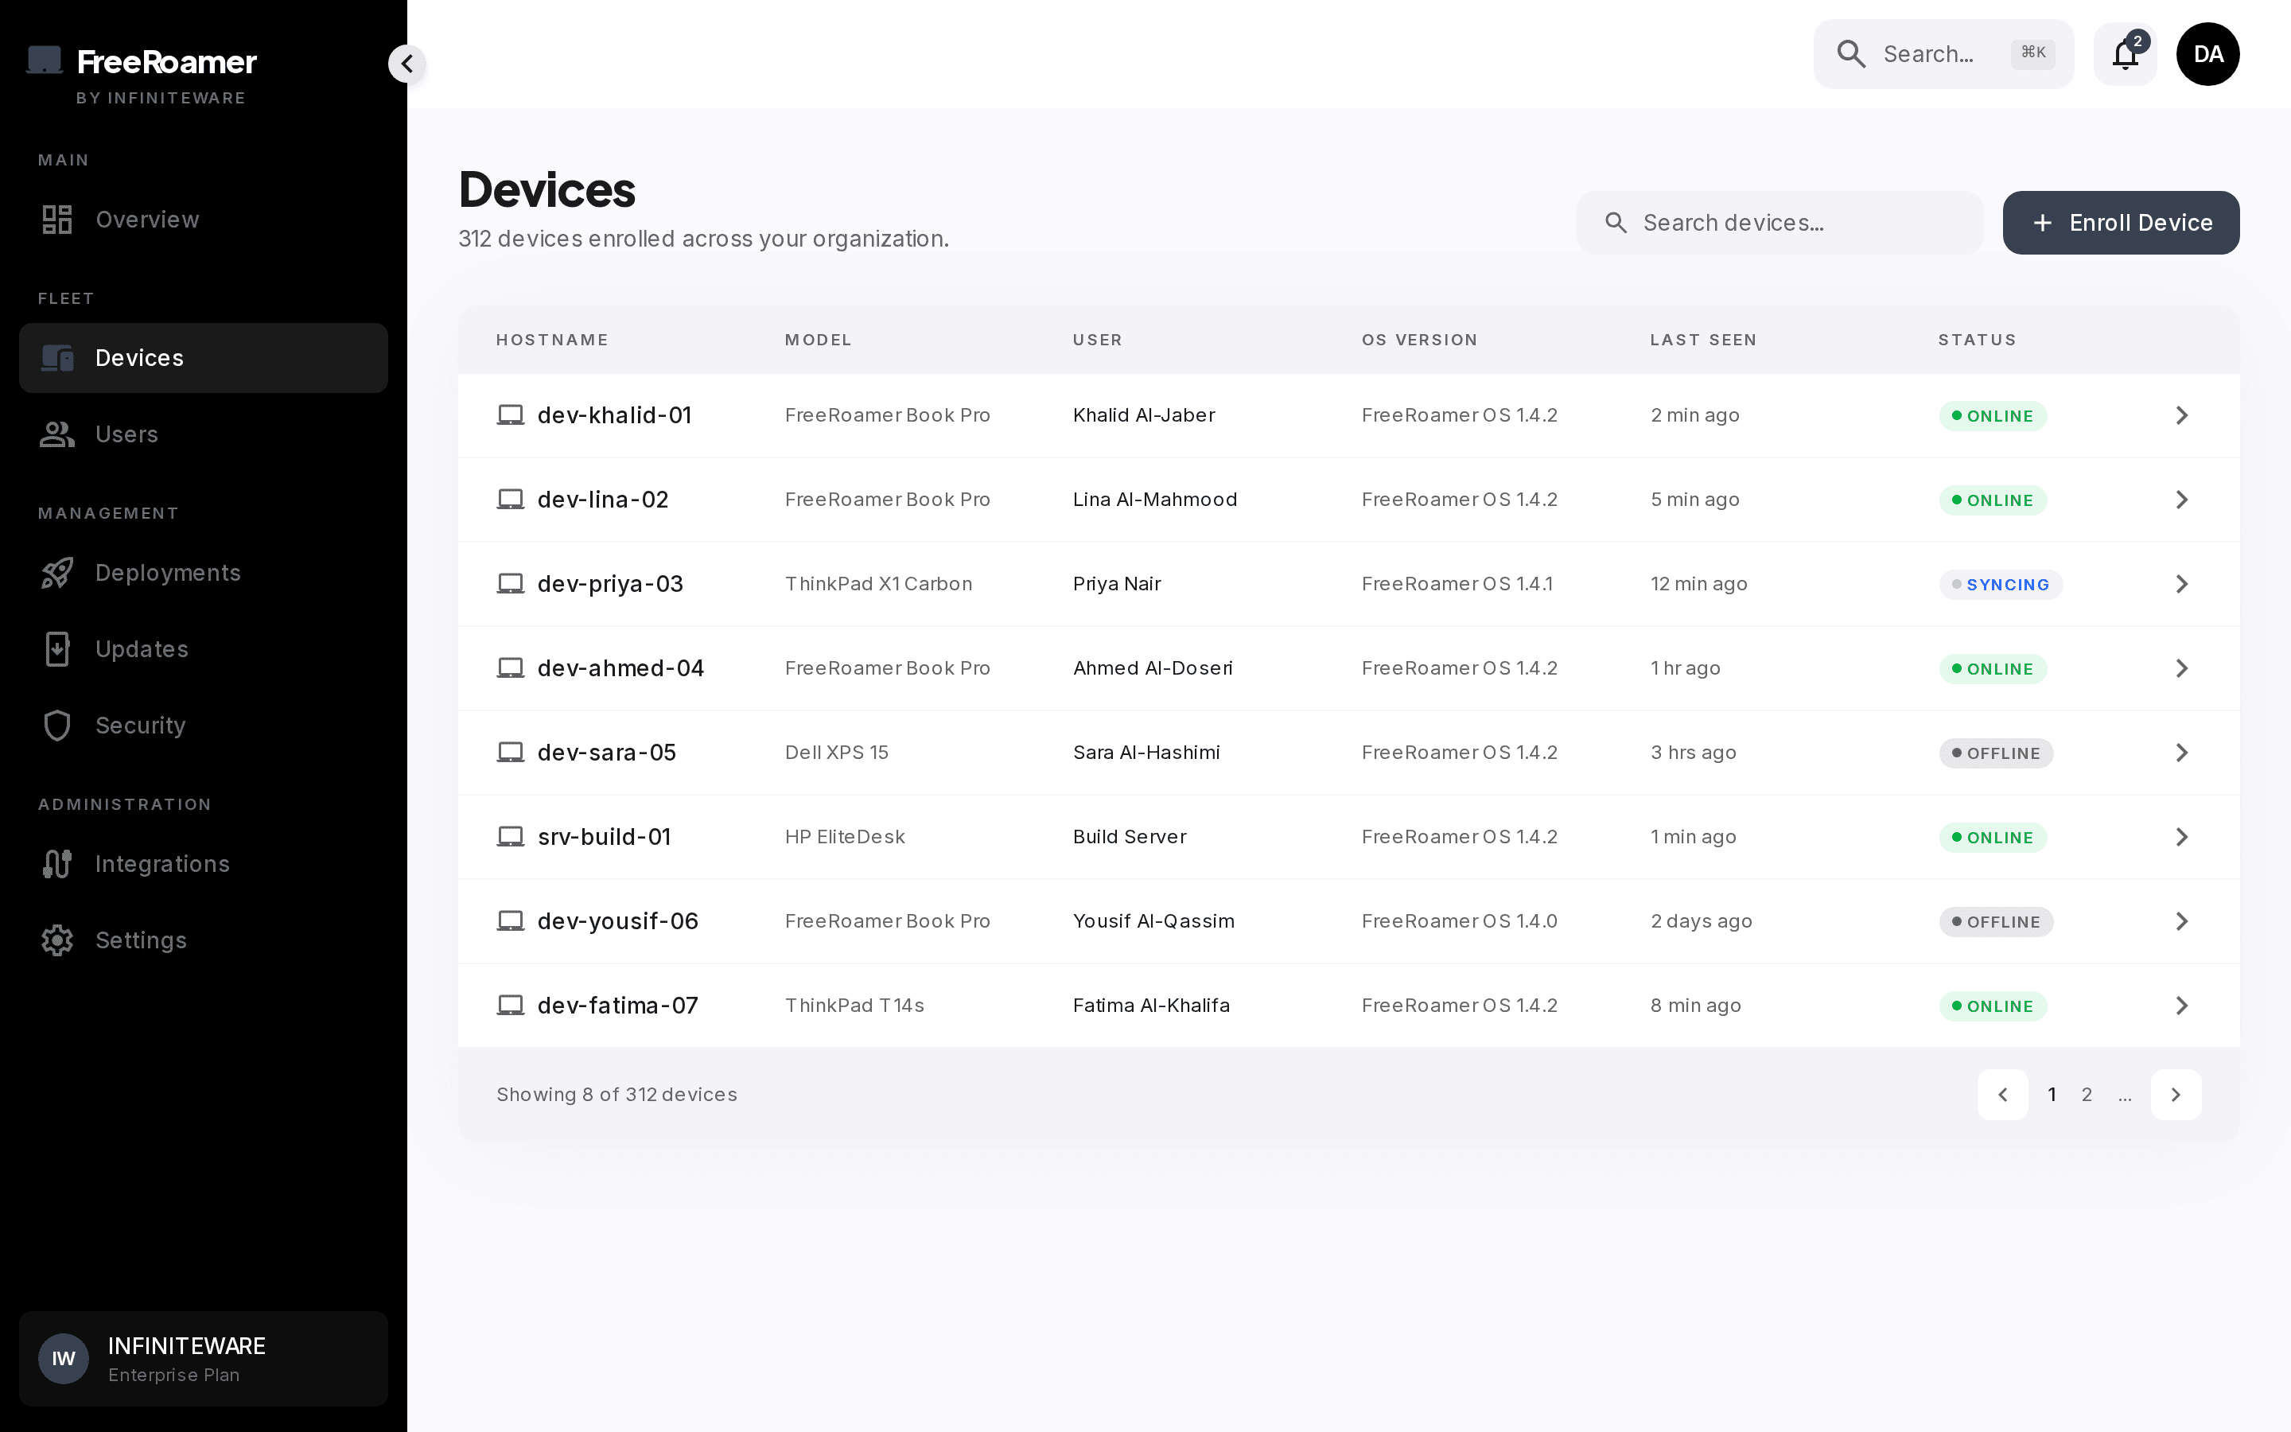Click laptop icon beside dev-yousif-06
This screenshot has width=2291, height=1432.
coord(510,920)
